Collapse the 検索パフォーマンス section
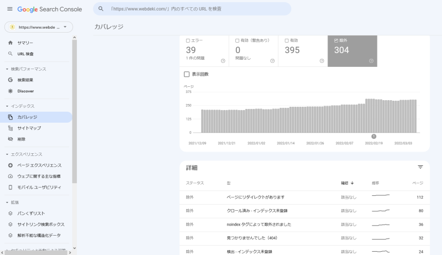Screen dimensions: 442x255 pos(7,69)
